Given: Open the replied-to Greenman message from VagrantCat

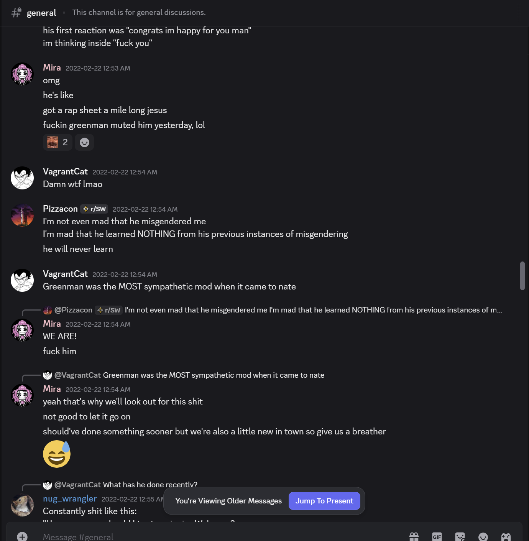Looking at the screenshot, I should tap(214, 375).
